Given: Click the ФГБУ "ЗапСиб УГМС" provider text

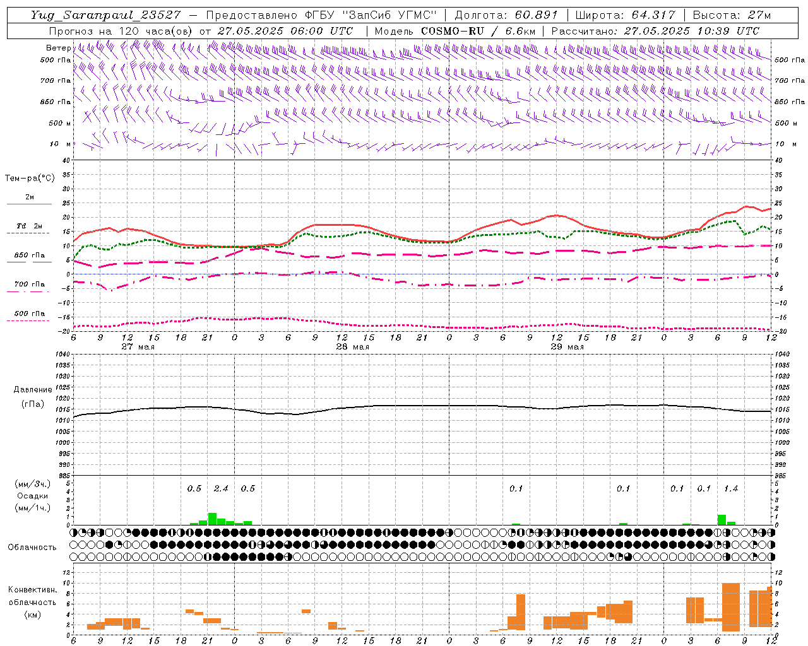Looking at the screenshot, I should coord(371,15).
